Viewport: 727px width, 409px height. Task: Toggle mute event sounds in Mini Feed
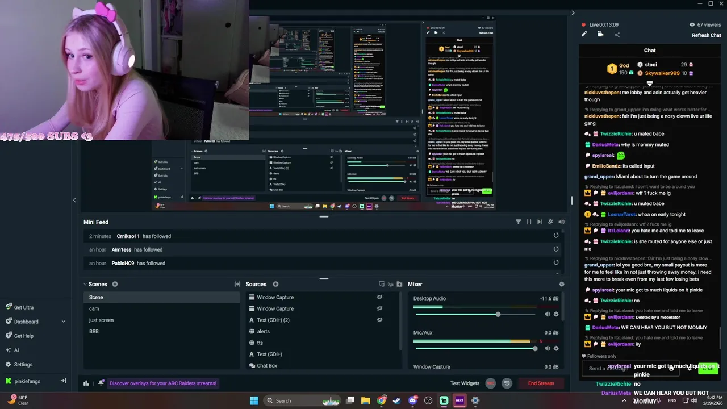[550, 222]
